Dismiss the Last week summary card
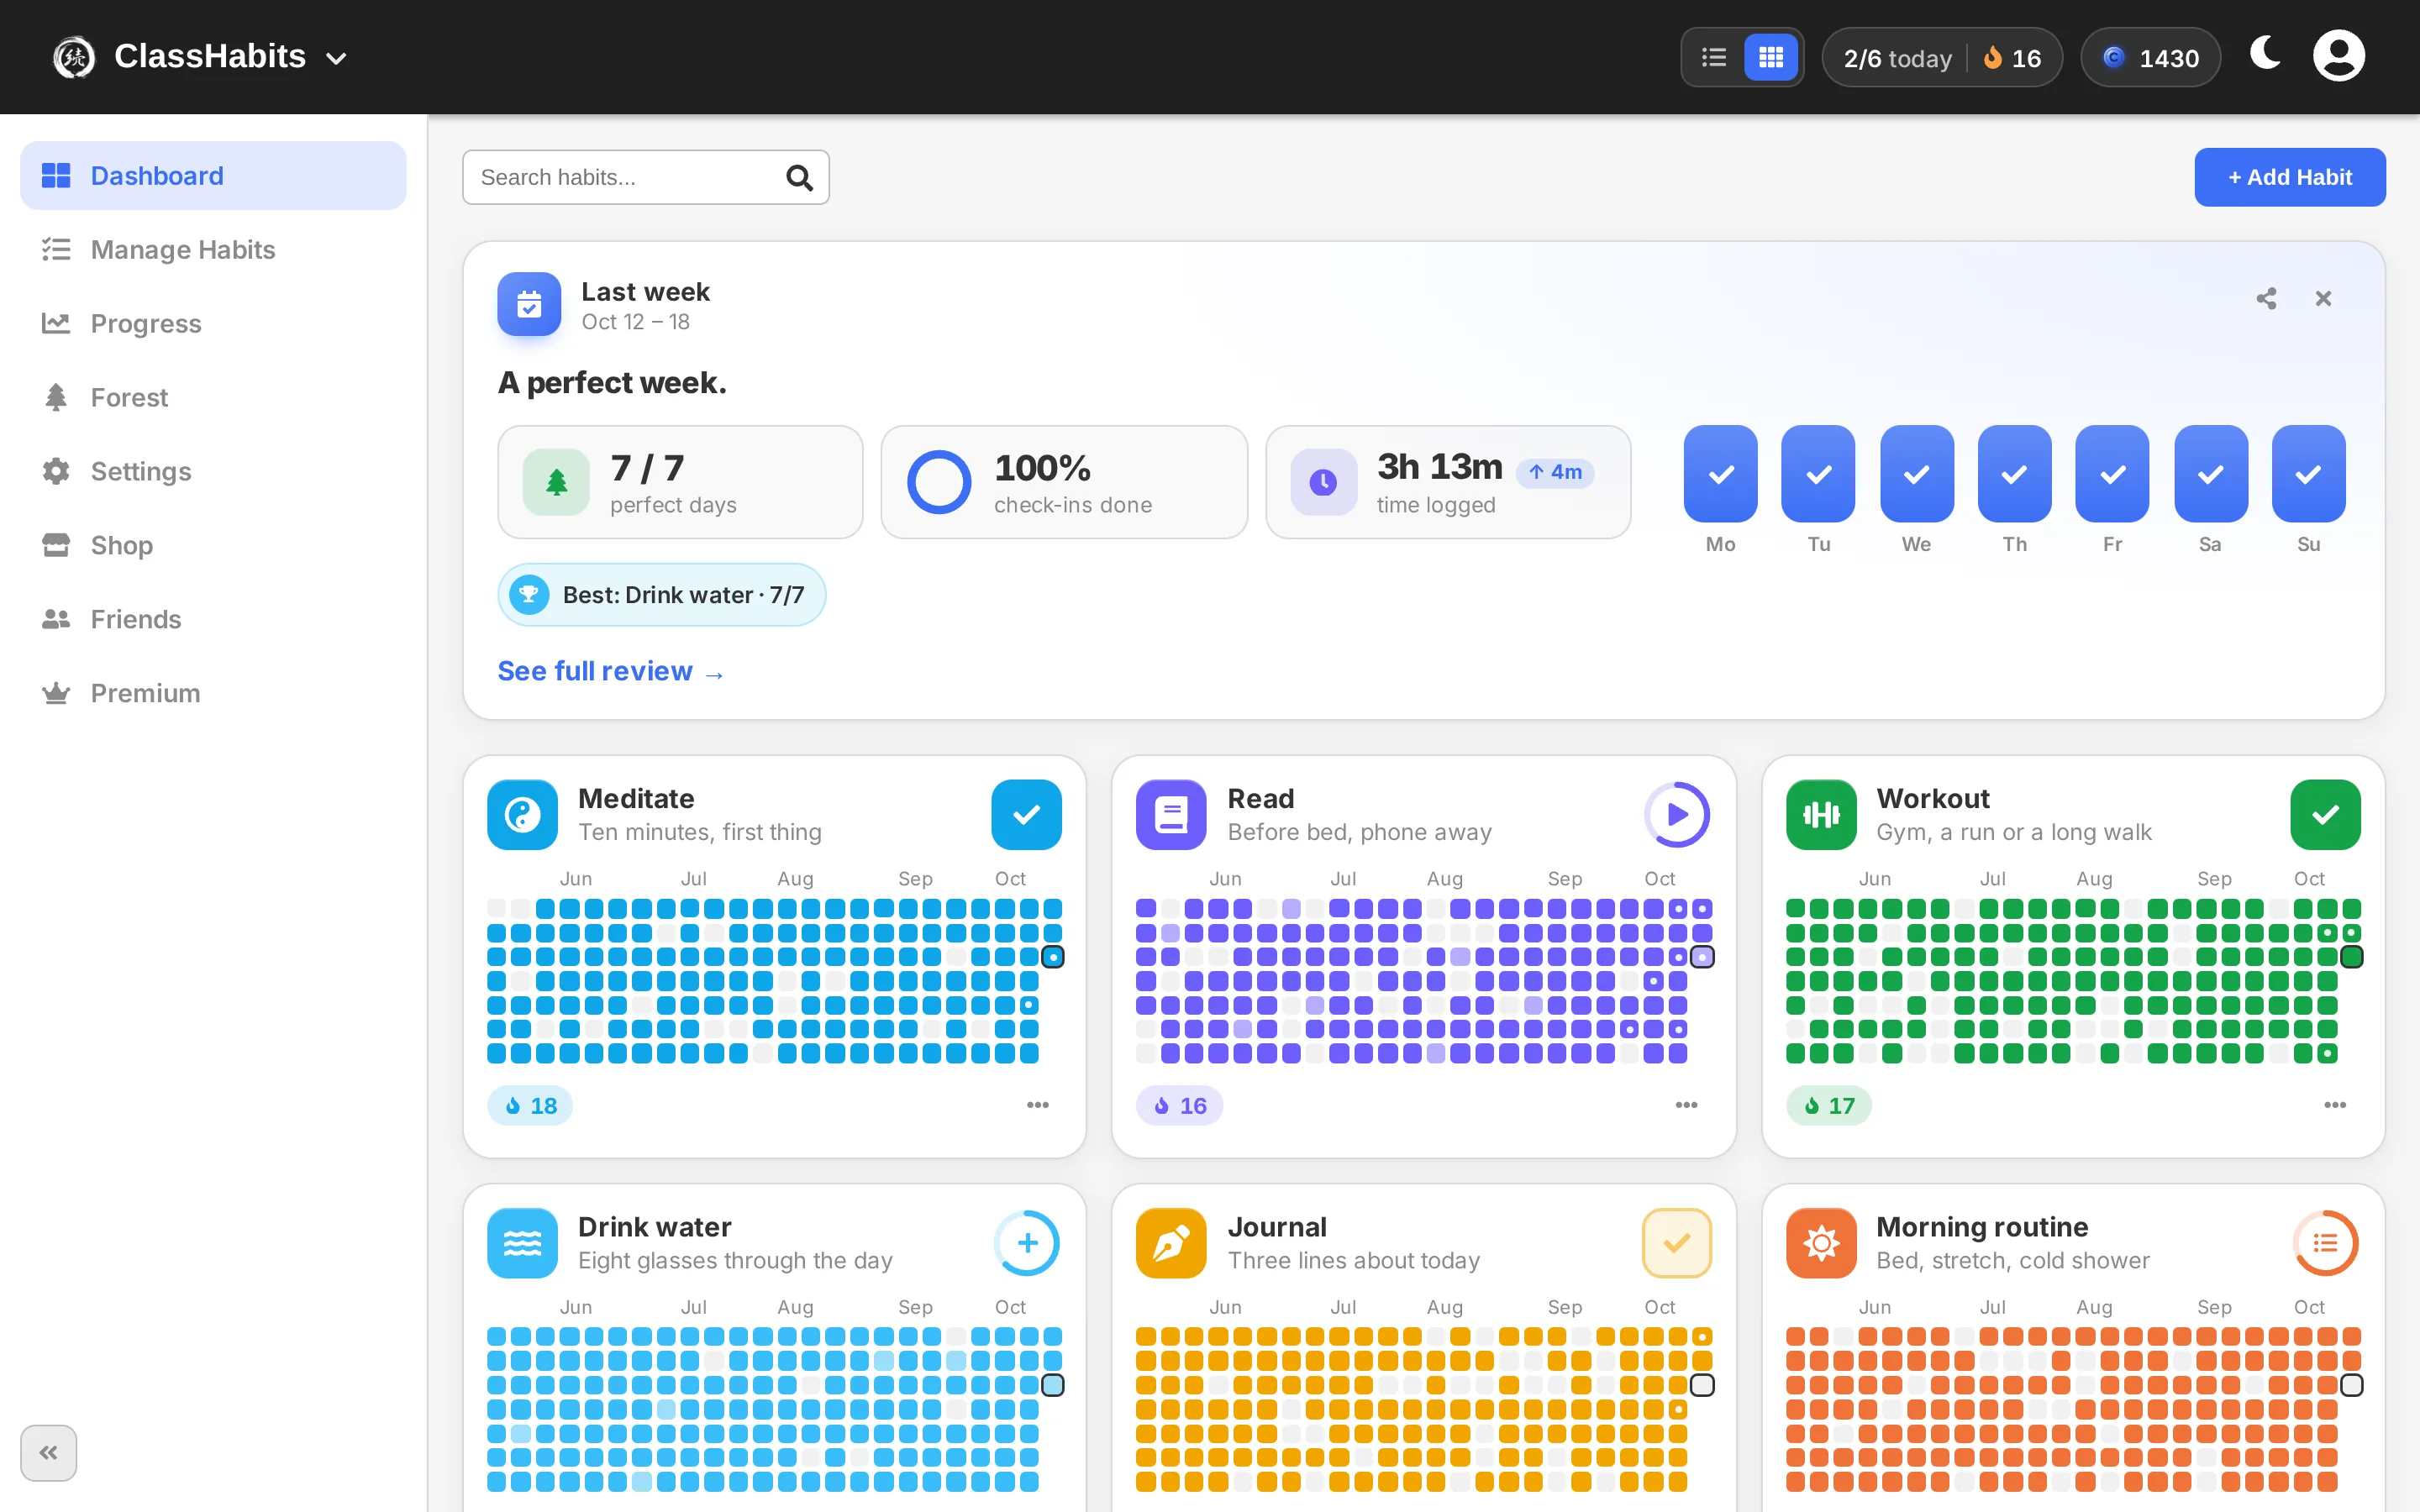 coord(2323,299)
